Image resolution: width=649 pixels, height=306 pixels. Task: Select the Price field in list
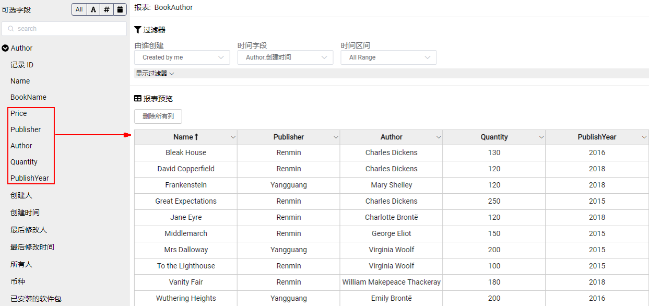pyautogui.click(x=19, y=113)
